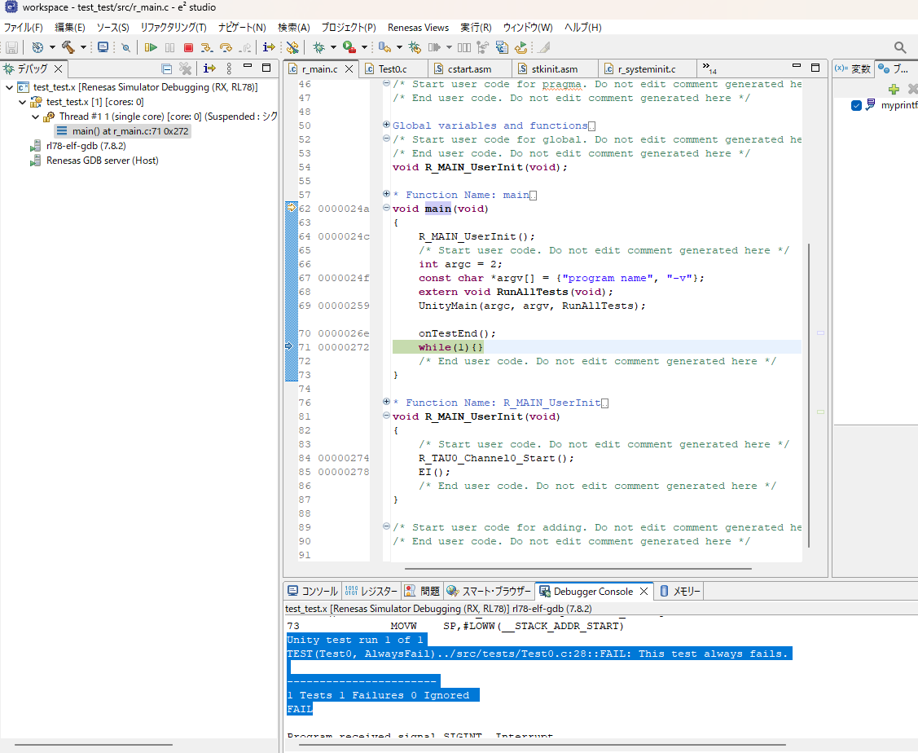Step Return out of the current function
The width and height of the screenshot is (918, 753).
[x=246, y=46]
